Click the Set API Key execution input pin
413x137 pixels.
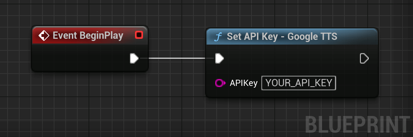(x=220, y=58)
